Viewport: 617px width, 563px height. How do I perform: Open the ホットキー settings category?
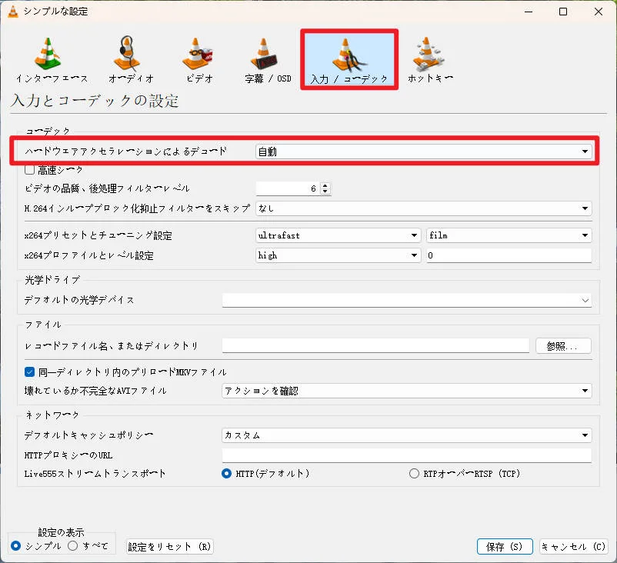coord(430,60)
